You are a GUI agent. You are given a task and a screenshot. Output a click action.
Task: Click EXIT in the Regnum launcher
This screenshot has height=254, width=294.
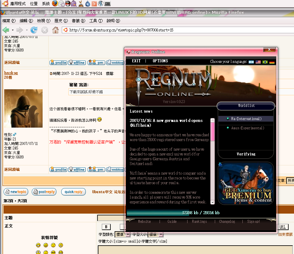click(136, 61)
